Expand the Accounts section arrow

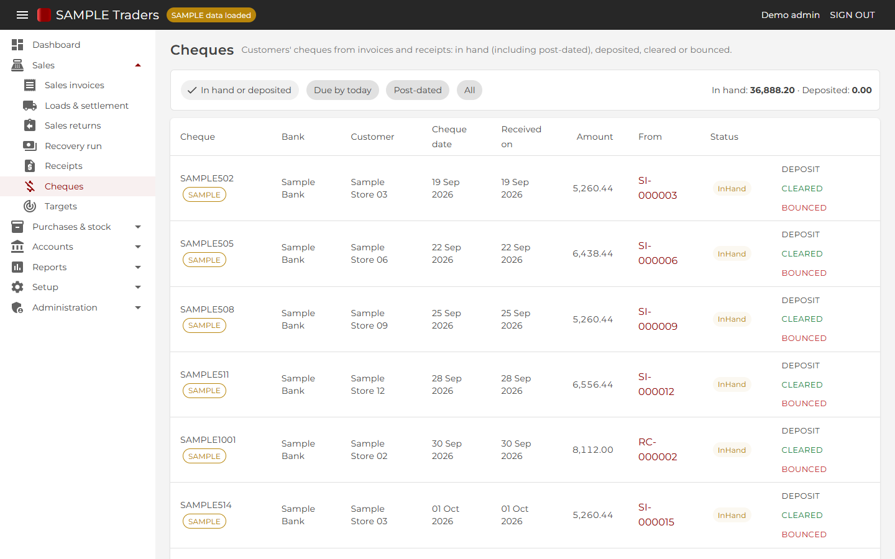(x=138, y=247)
